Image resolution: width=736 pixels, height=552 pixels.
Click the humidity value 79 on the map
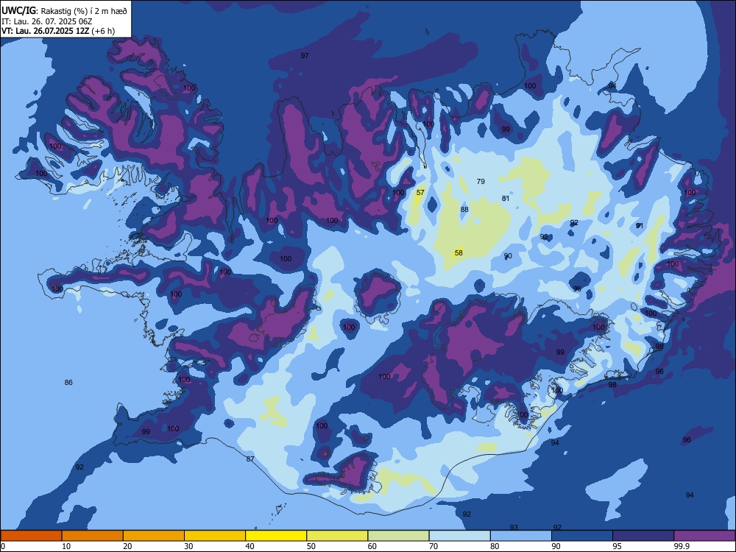pyautogui.click(x=481, y=181)
